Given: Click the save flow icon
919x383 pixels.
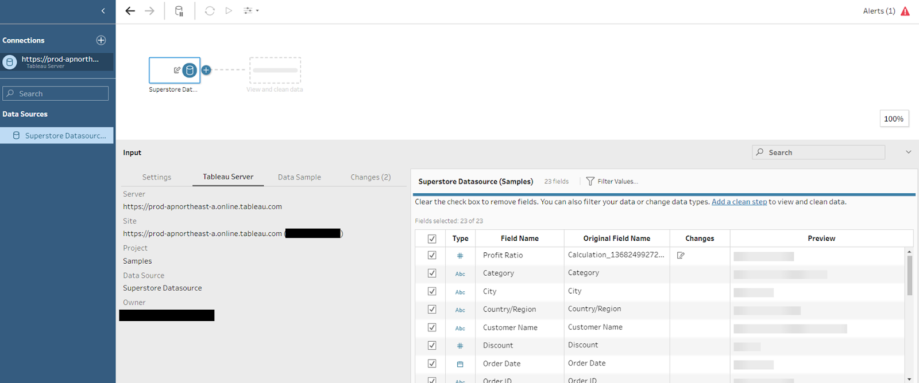Looking at the screenshot, I should coord(179,11).
